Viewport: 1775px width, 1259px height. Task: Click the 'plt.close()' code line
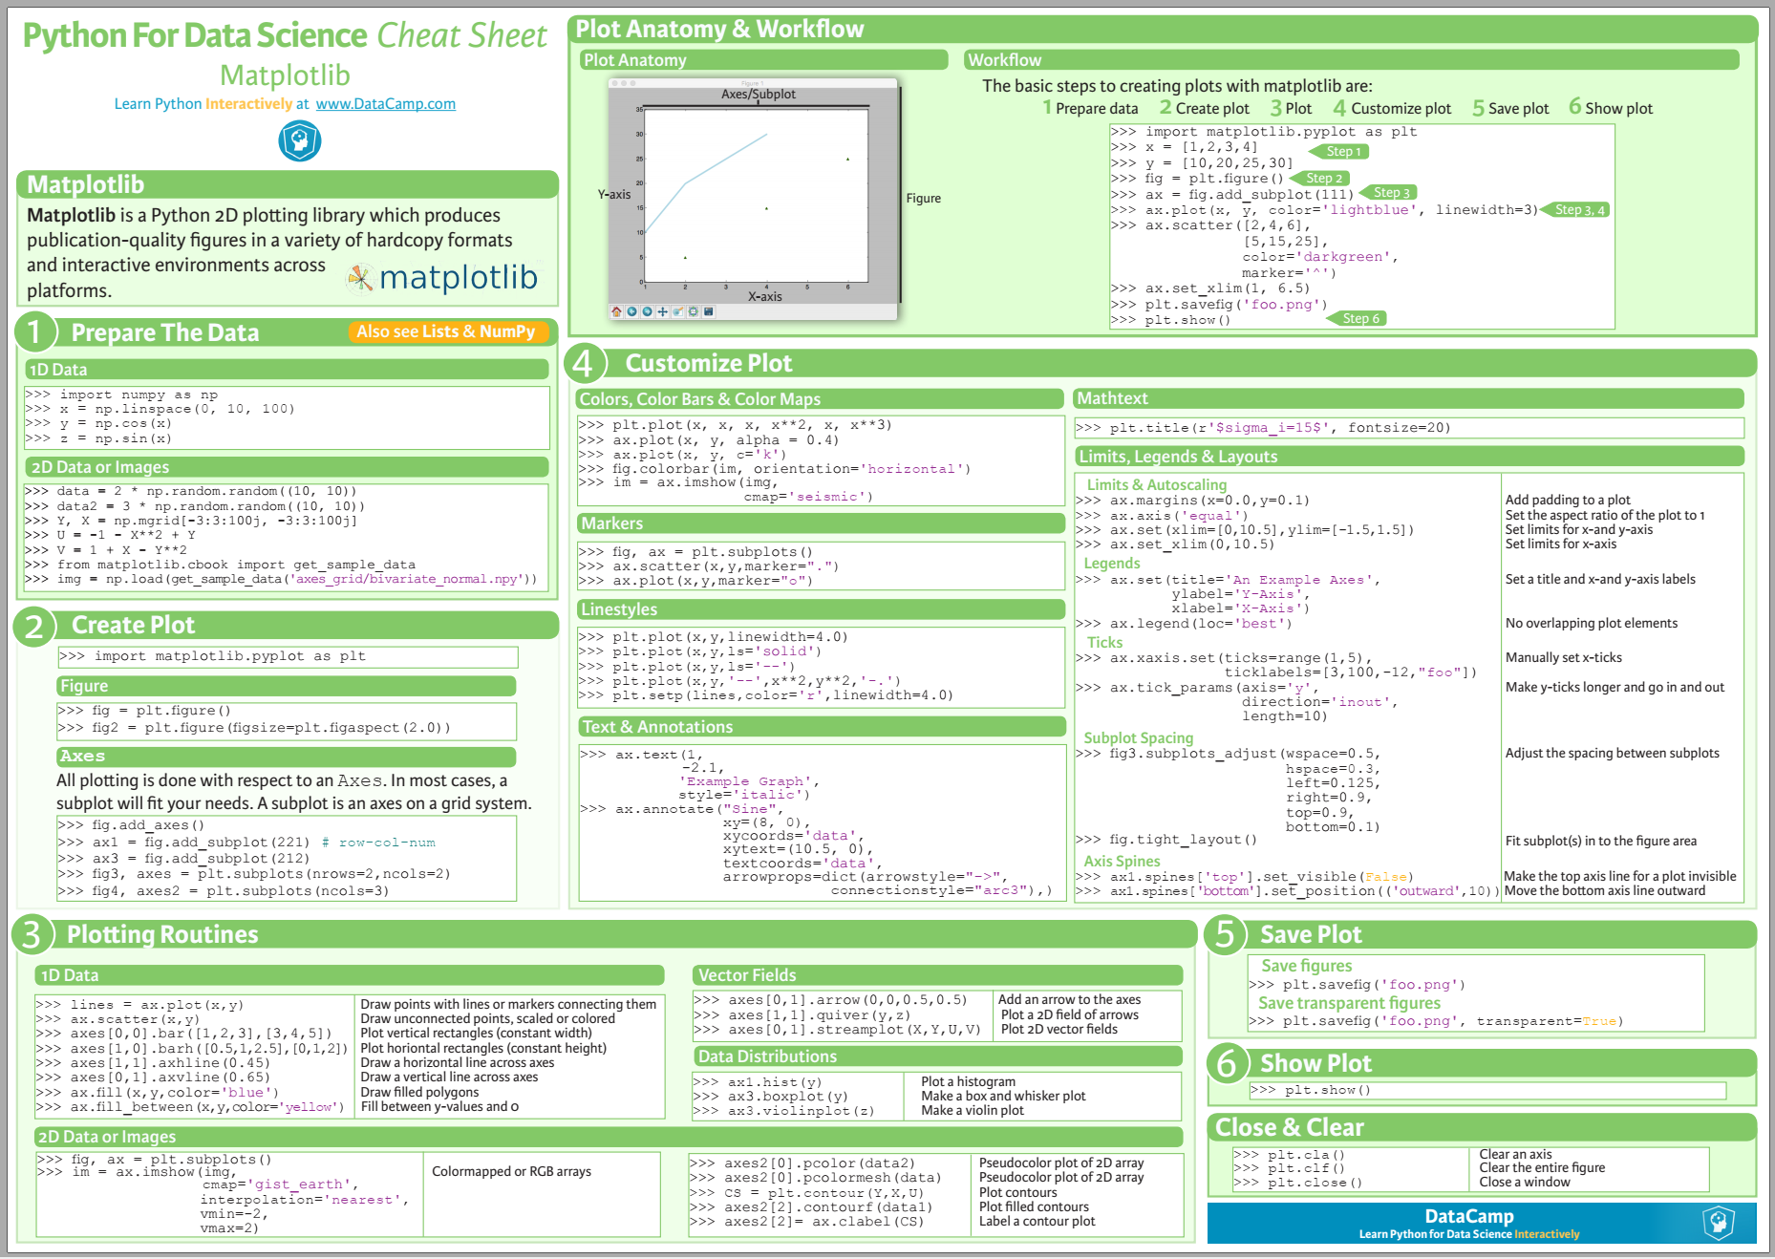click(1297, 1183)
